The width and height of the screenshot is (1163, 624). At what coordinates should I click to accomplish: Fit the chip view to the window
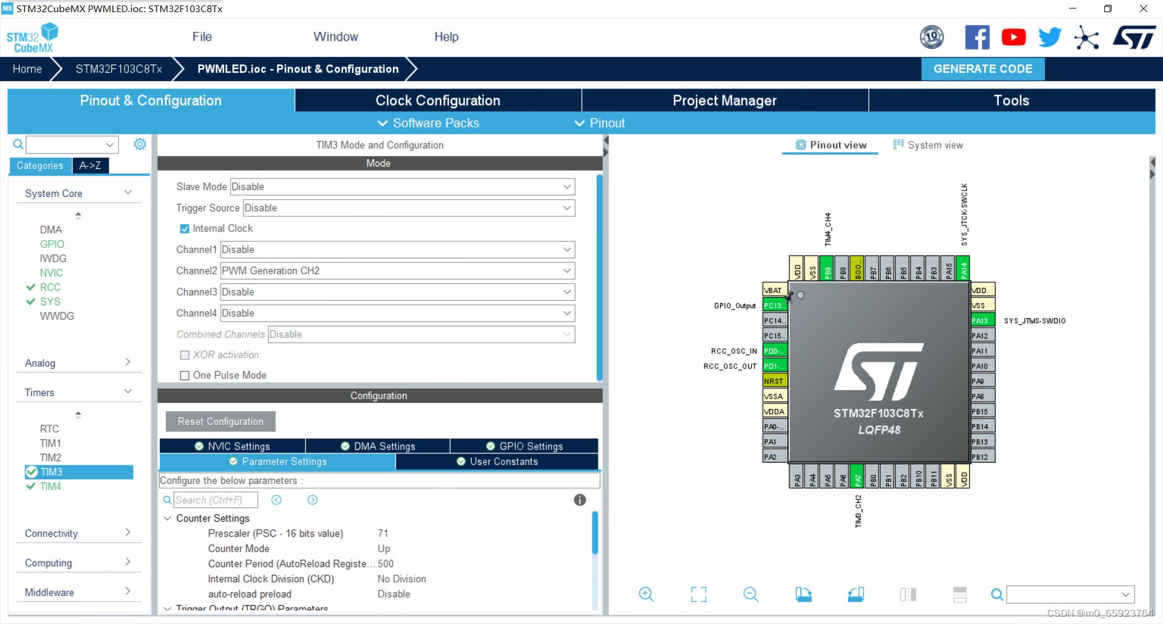[x=698, y=594]
